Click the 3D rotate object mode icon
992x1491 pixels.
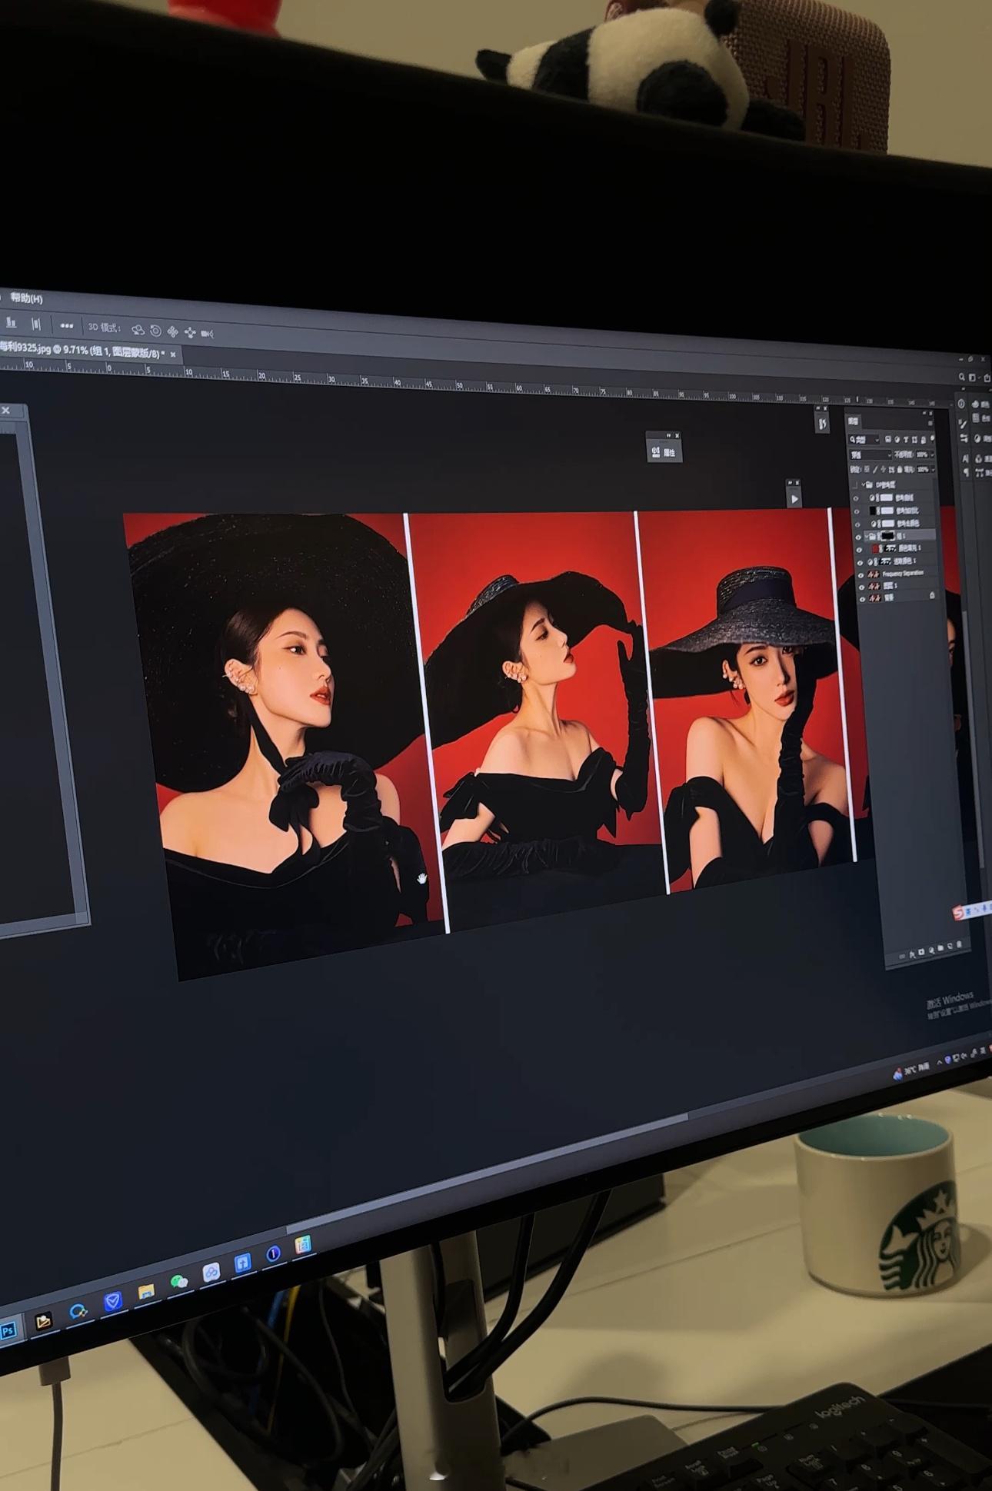coord(138,330)
